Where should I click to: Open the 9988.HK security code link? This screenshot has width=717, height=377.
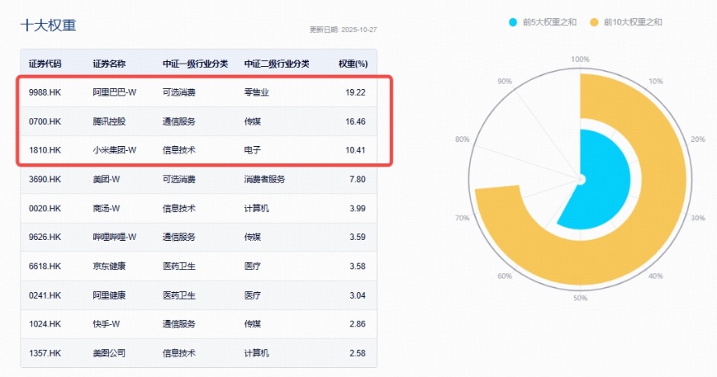45,93
